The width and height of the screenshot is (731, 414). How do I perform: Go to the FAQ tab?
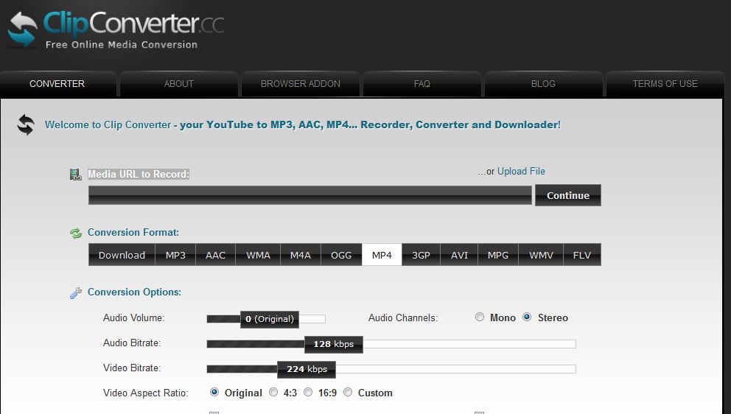pos(422,84)
